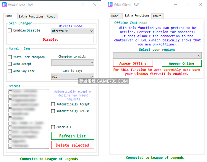This screenshot has width=207, height=162.
Task: Click the Delete selected button
Action: pos(73,145)
